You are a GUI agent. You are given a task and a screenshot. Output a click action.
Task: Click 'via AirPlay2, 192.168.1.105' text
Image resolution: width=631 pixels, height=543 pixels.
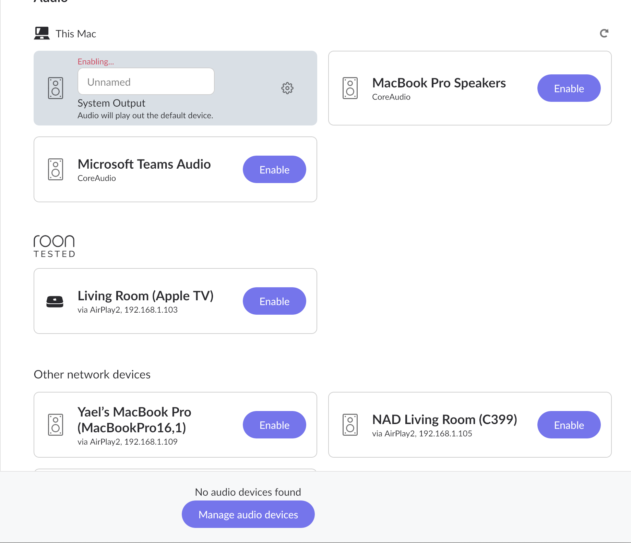(x=422, y=434)
